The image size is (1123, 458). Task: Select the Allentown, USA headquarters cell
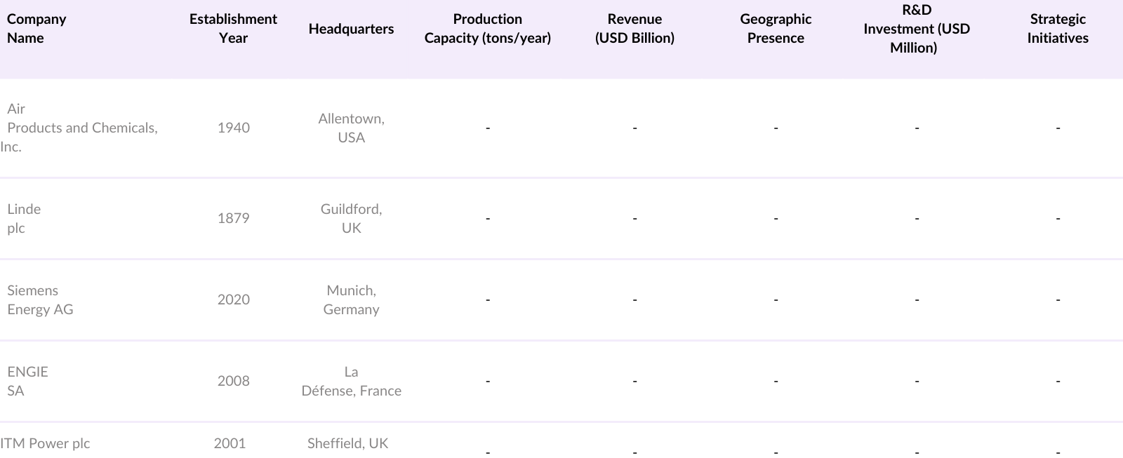(x=351, y=128)
